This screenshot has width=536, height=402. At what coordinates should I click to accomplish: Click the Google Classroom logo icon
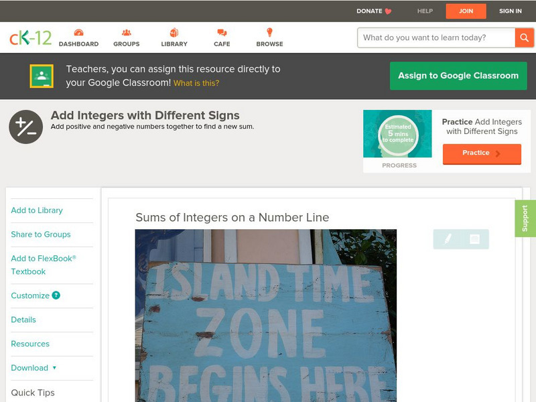pos(42,76)
